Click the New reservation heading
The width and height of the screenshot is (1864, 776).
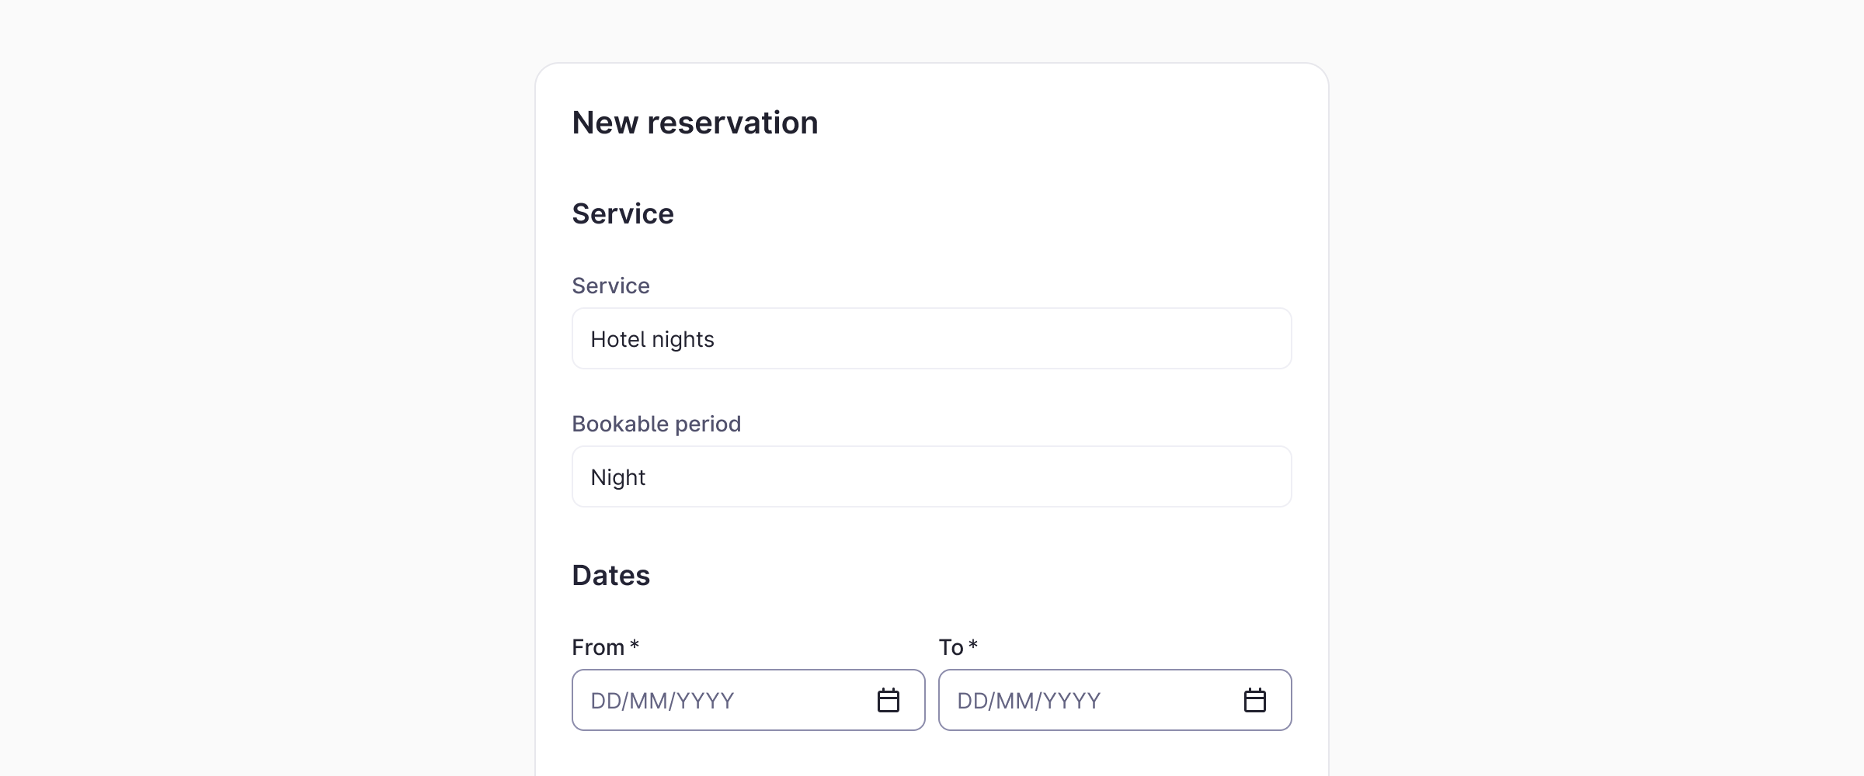pos(694,123)
